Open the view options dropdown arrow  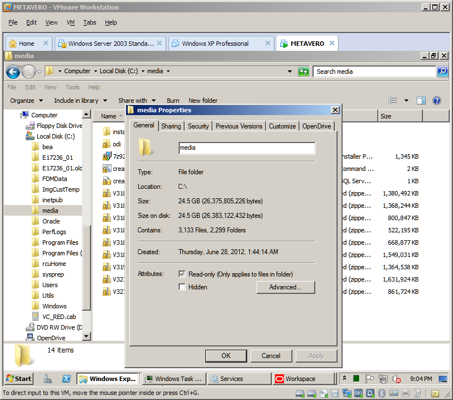point(406,101)
